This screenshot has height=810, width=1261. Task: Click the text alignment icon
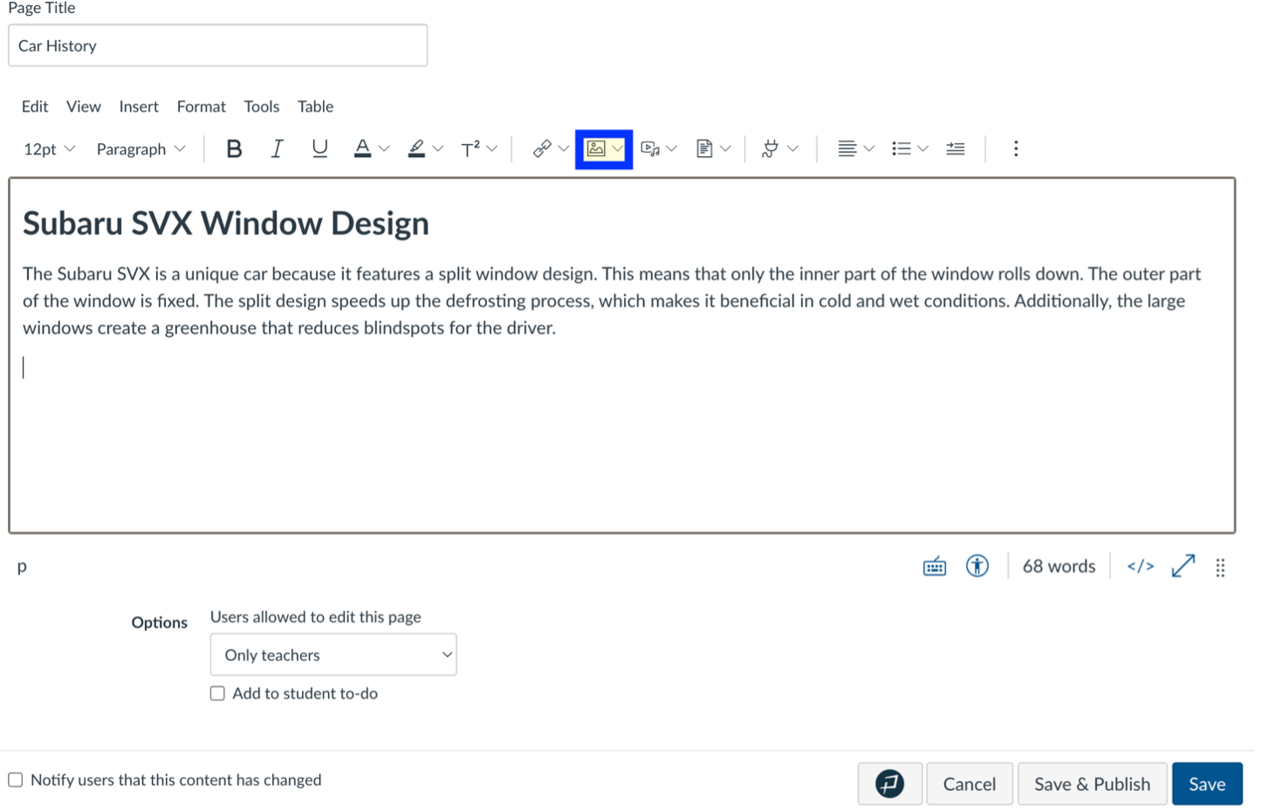click(846, 149)
